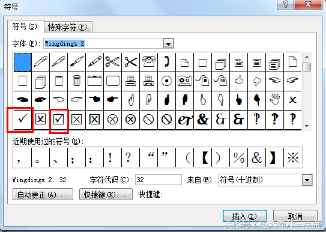Choose the thumbs down hand symbol
Viewport: 326px width, 232px height.
tap(256, 81)
